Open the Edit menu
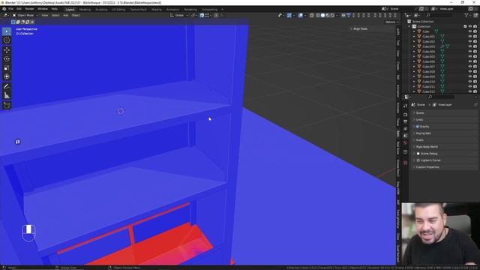The height and width of the screenshot is (270, 480). point(19,9)
